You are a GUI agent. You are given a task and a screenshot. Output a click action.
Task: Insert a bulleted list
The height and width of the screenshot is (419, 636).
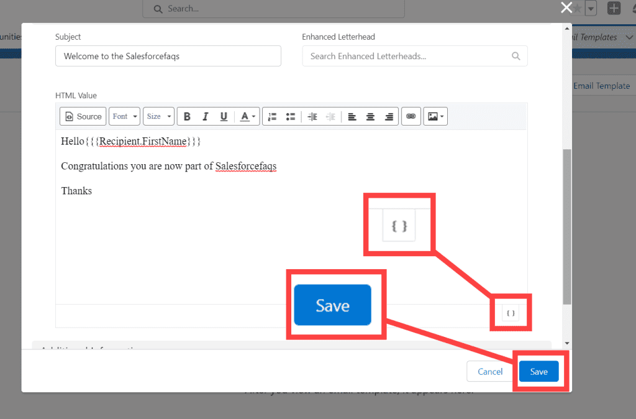[291, 116]
